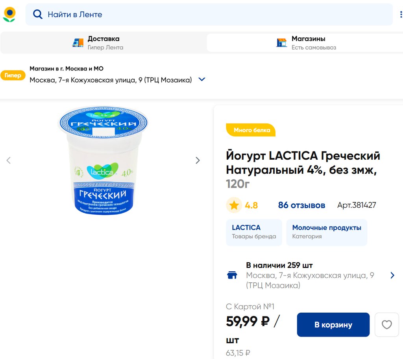This screenshot has height=359, width=403.
Task: Click the Lenta sunflower logo
Action: click(9, 14)
